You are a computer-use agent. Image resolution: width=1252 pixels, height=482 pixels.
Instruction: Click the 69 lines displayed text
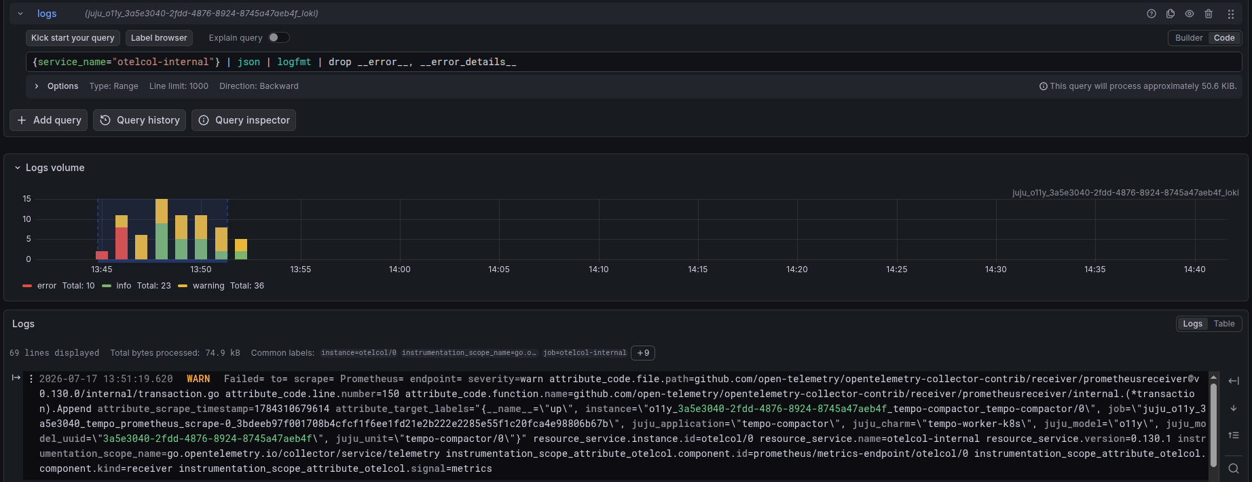coord(54,353)
